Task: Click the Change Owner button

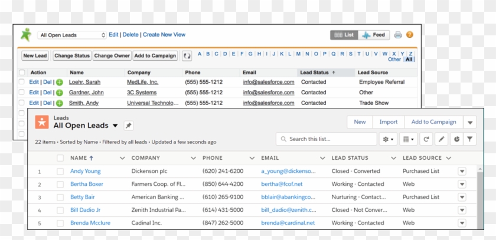Action: [x=112, y=56]
